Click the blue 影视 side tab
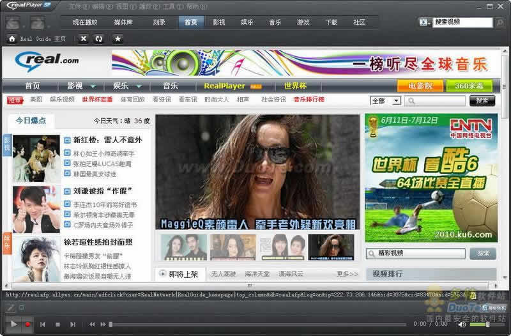The image size is (511, 336). pos(7,146)
